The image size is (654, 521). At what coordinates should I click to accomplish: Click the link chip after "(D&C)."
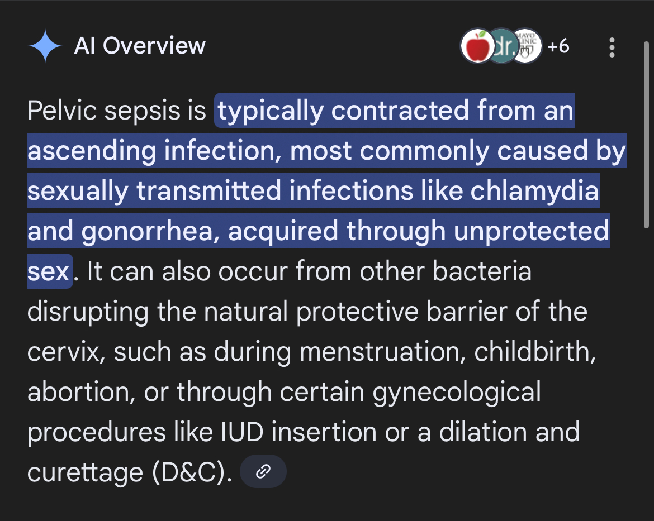tap(263, 472)
